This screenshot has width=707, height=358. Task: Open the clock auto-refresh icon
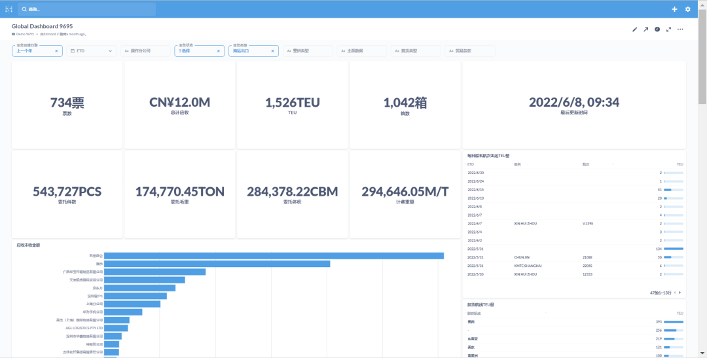[x=657, y=29]
